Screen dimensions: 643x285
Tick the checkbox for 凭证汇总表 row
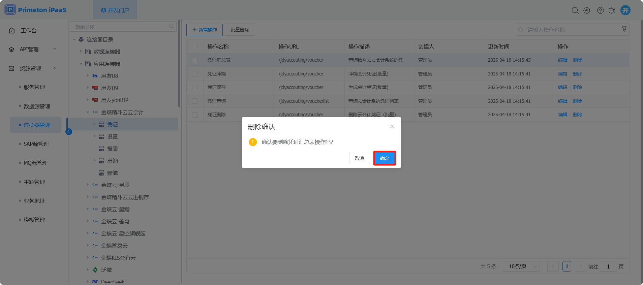point(195,60)
